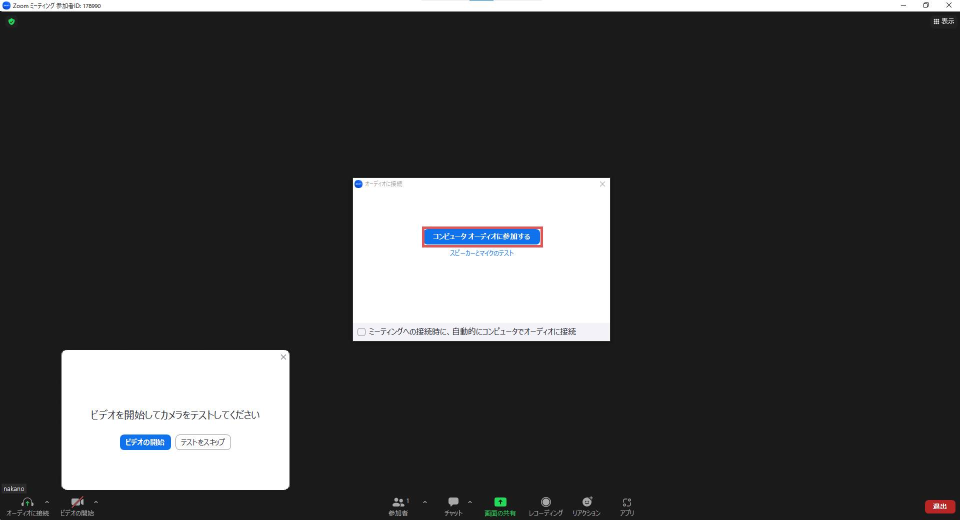Screen dimensions: 960x520
Task: Click the red 退出 leave button
Action: pos(940,506)
